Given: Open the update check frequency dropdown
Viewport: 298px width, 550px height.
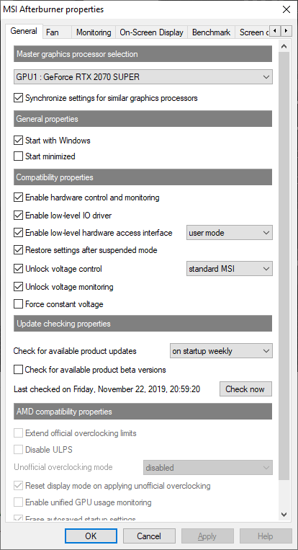Looking at the screenshot, I should [221, 351].
